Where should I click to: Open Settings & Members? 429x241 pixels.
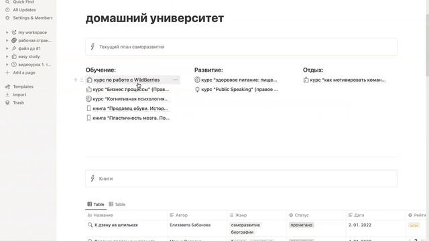pyautogui.click(x=33, y=18)
